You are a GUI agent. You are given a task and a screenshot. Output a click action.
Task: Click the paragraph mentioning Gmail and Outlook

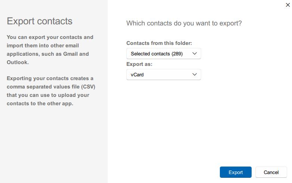(50, 50)
